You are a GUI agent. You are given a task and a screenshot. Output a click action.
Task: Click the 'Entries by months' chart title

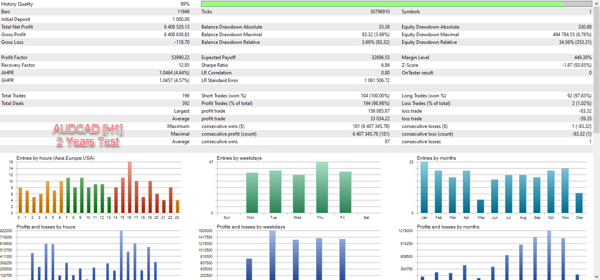(436, 158)
